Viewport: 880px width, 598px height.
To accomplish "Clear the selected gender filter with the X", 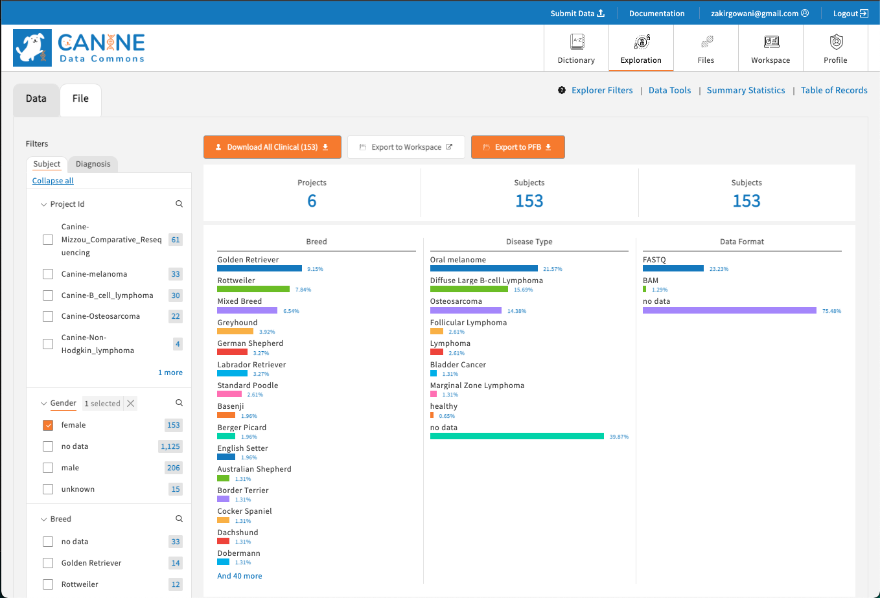I will click(130, 402).
